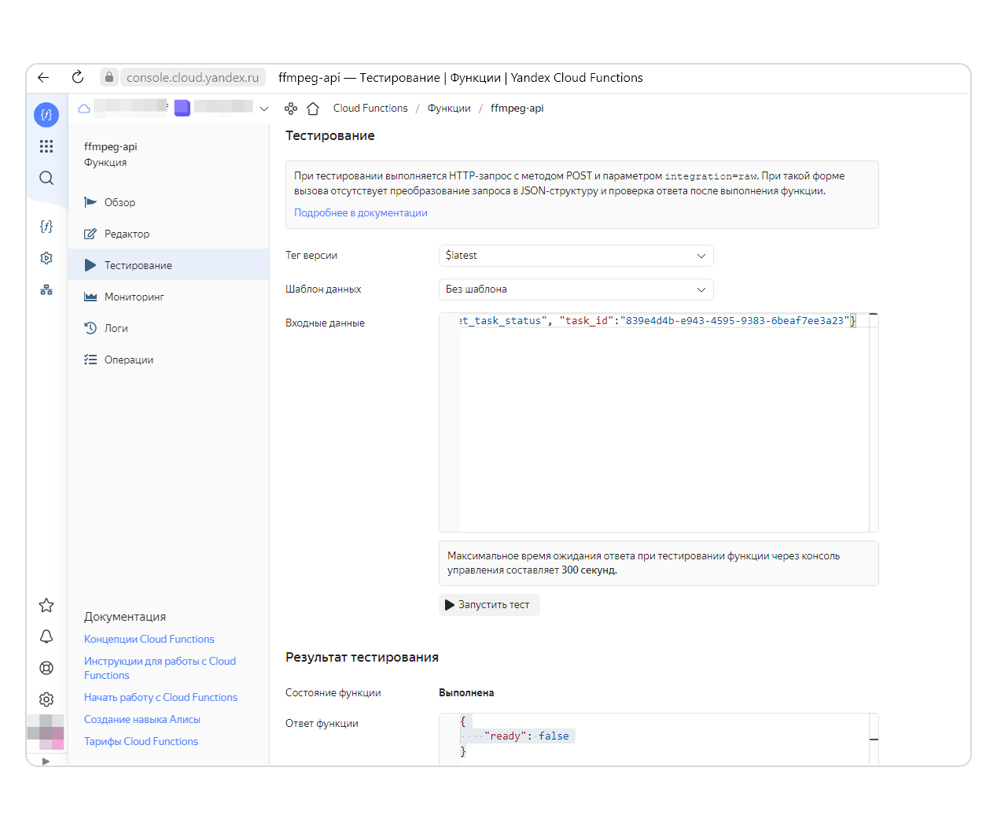Open the all services grid icon

tap(46, 146)
